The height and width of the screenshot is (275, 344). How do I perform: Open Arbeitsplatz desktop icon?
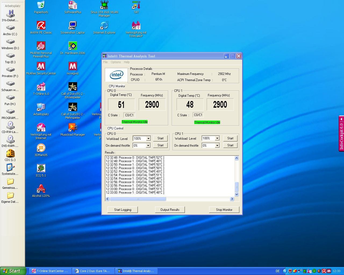coord(41,109)
